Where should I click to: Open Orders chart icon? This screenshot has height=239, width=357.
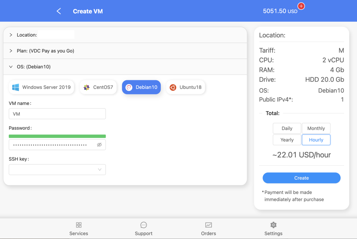(208, 225)
